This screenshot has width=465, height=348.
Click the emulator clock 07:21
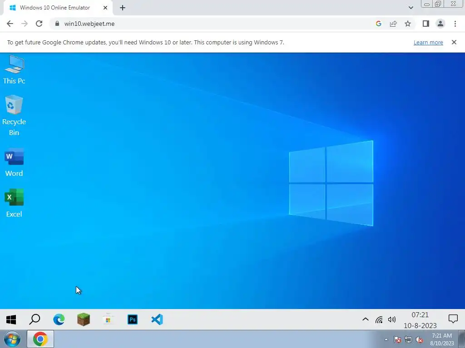[x=420, y=315]
